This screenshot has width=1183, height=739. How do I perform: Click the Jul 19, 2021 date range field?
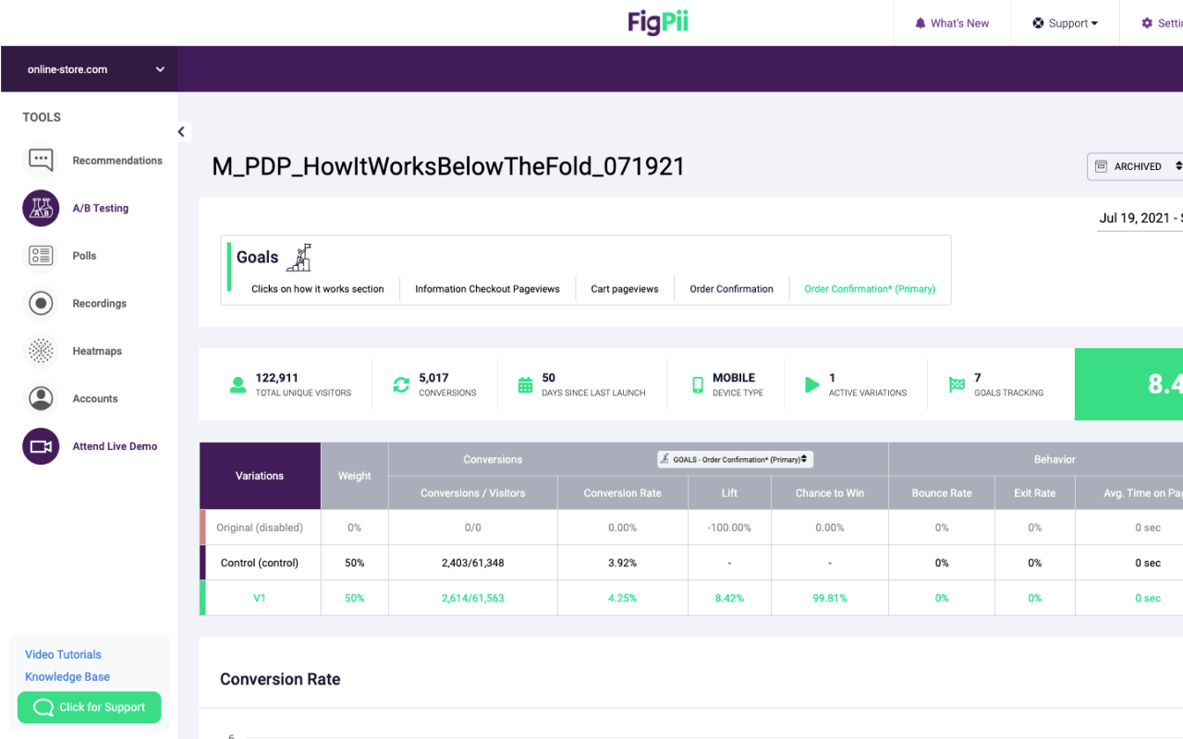coord(1137,218)
